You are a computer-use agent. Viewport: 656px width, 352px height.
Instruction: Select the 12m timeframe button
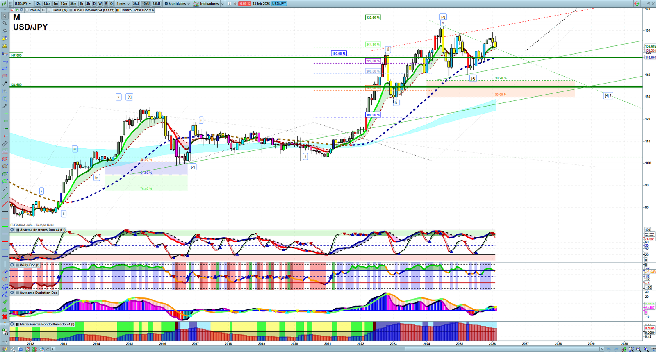coord(64,4)
